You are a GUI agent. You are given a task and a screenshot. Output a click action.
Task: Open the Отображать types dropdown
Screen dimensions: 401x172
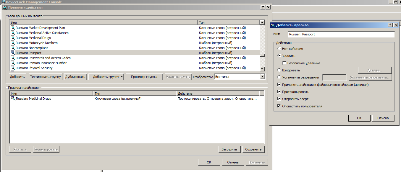pyautogui.click(x=262, y=77)
